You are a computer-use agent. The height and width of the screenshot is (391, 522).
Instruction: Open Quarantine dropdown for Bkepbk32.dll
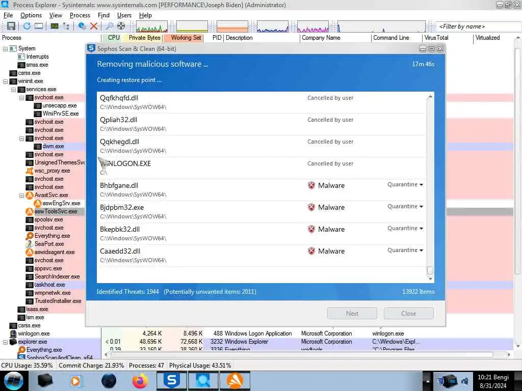coord(405,229)
